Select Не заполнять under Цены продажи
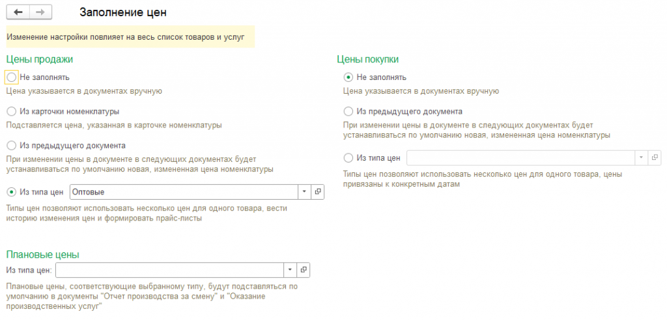Image resolution: width=667 pixels, height=320 pixels. 12,77
